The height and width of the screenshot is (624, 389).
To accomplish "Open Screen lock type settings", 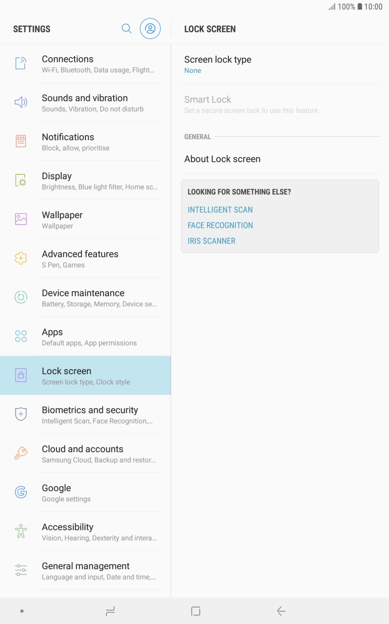I will pos(280,64).
